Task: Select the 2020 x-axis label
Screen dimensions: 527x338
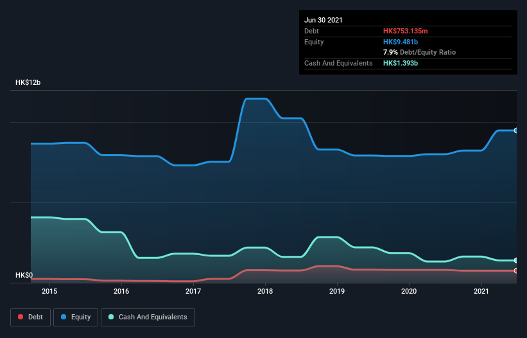Action: coord(409,291)
